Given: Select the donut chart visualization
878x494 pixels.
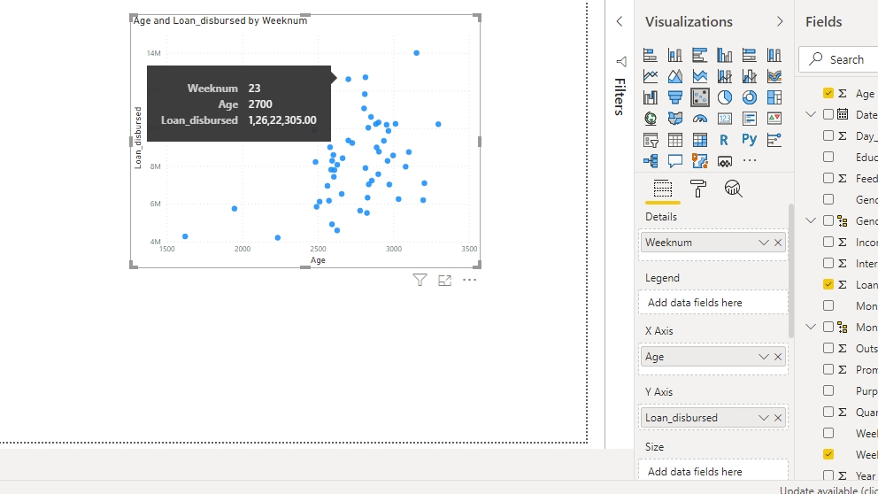Looking at the screenshot, I should click(750, 97).
